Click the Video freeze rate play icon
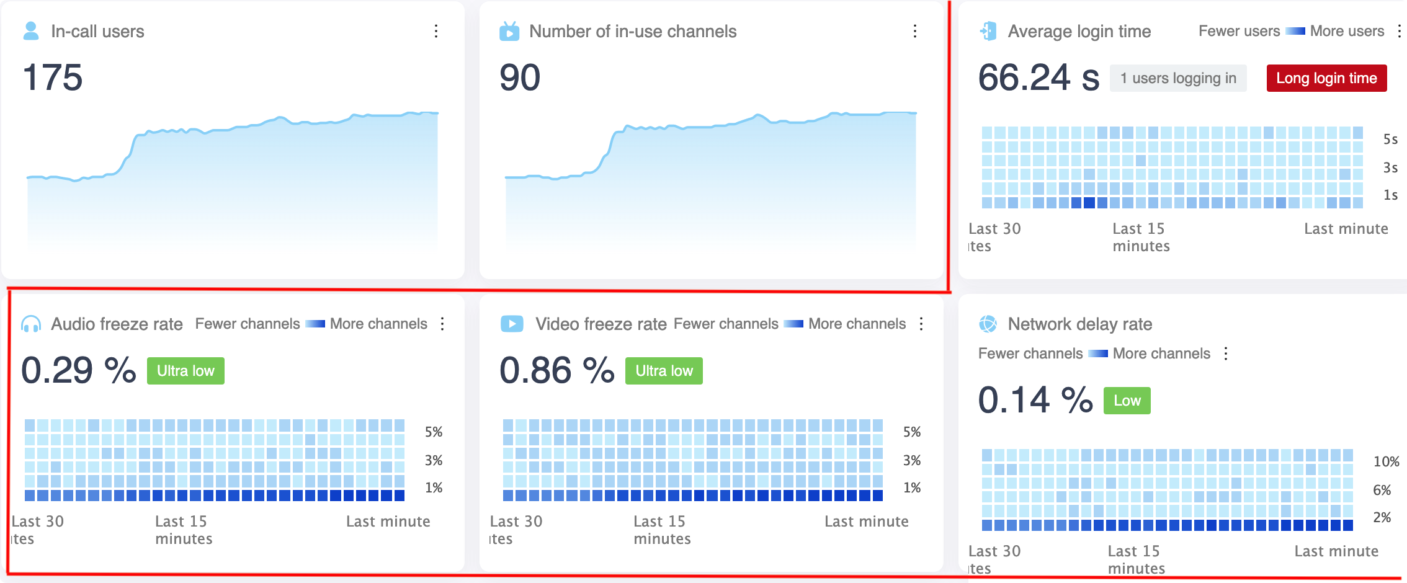 [512, 324]
